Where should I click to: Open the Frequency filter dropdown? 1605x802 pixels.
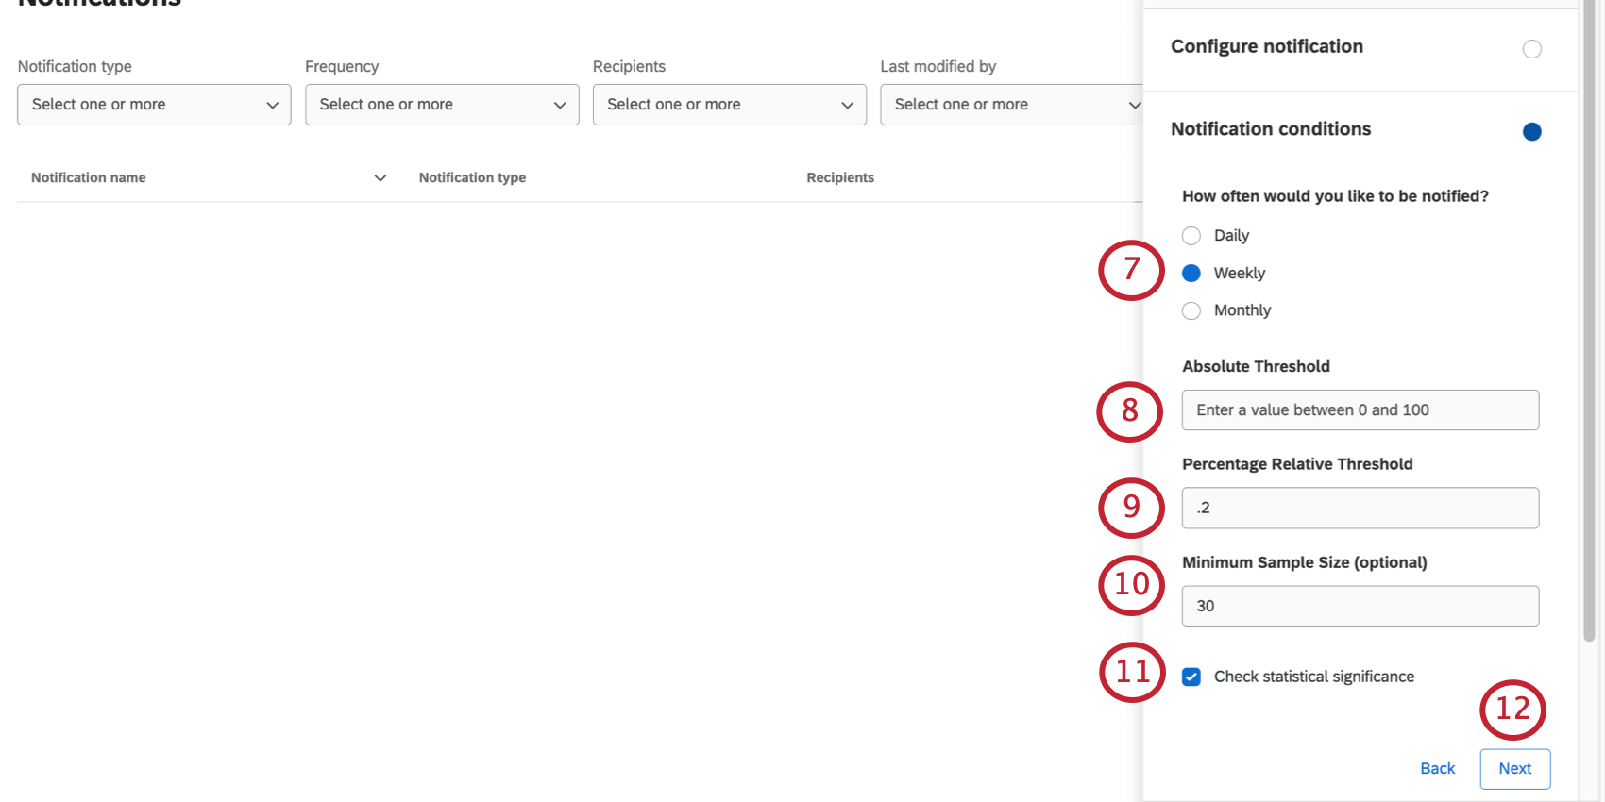tap(441, 105)
